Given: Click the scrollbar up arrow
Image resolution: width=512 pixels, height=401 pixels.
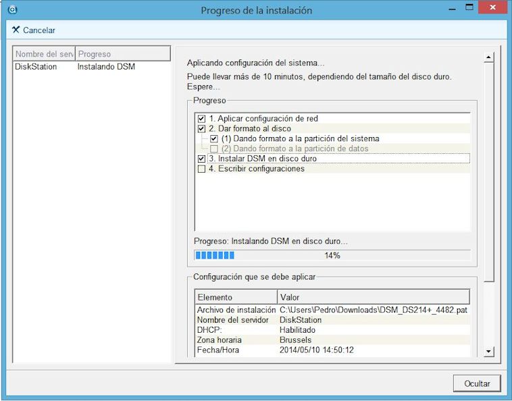Looking at the screenshot, I should coord(488,57).
